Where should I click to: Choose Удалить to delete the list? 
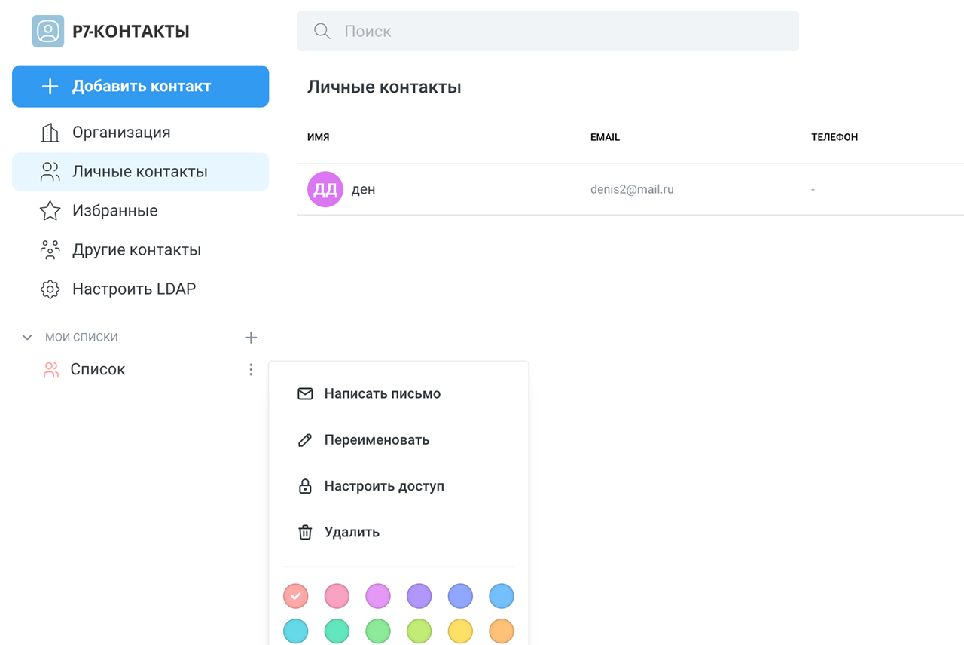pyautogui.click(x=352, y=532)
